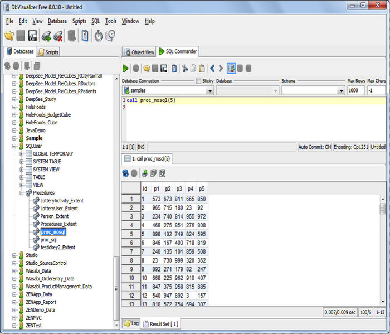Click Auto Commit: ON status indicator

tap(315, 147)
